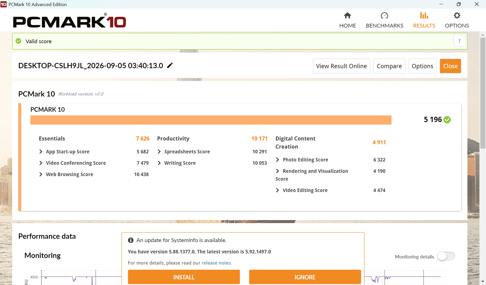Install the SystemInfo update
The width and height of the screenshot is (486, 285).
(x=184, y=277)
